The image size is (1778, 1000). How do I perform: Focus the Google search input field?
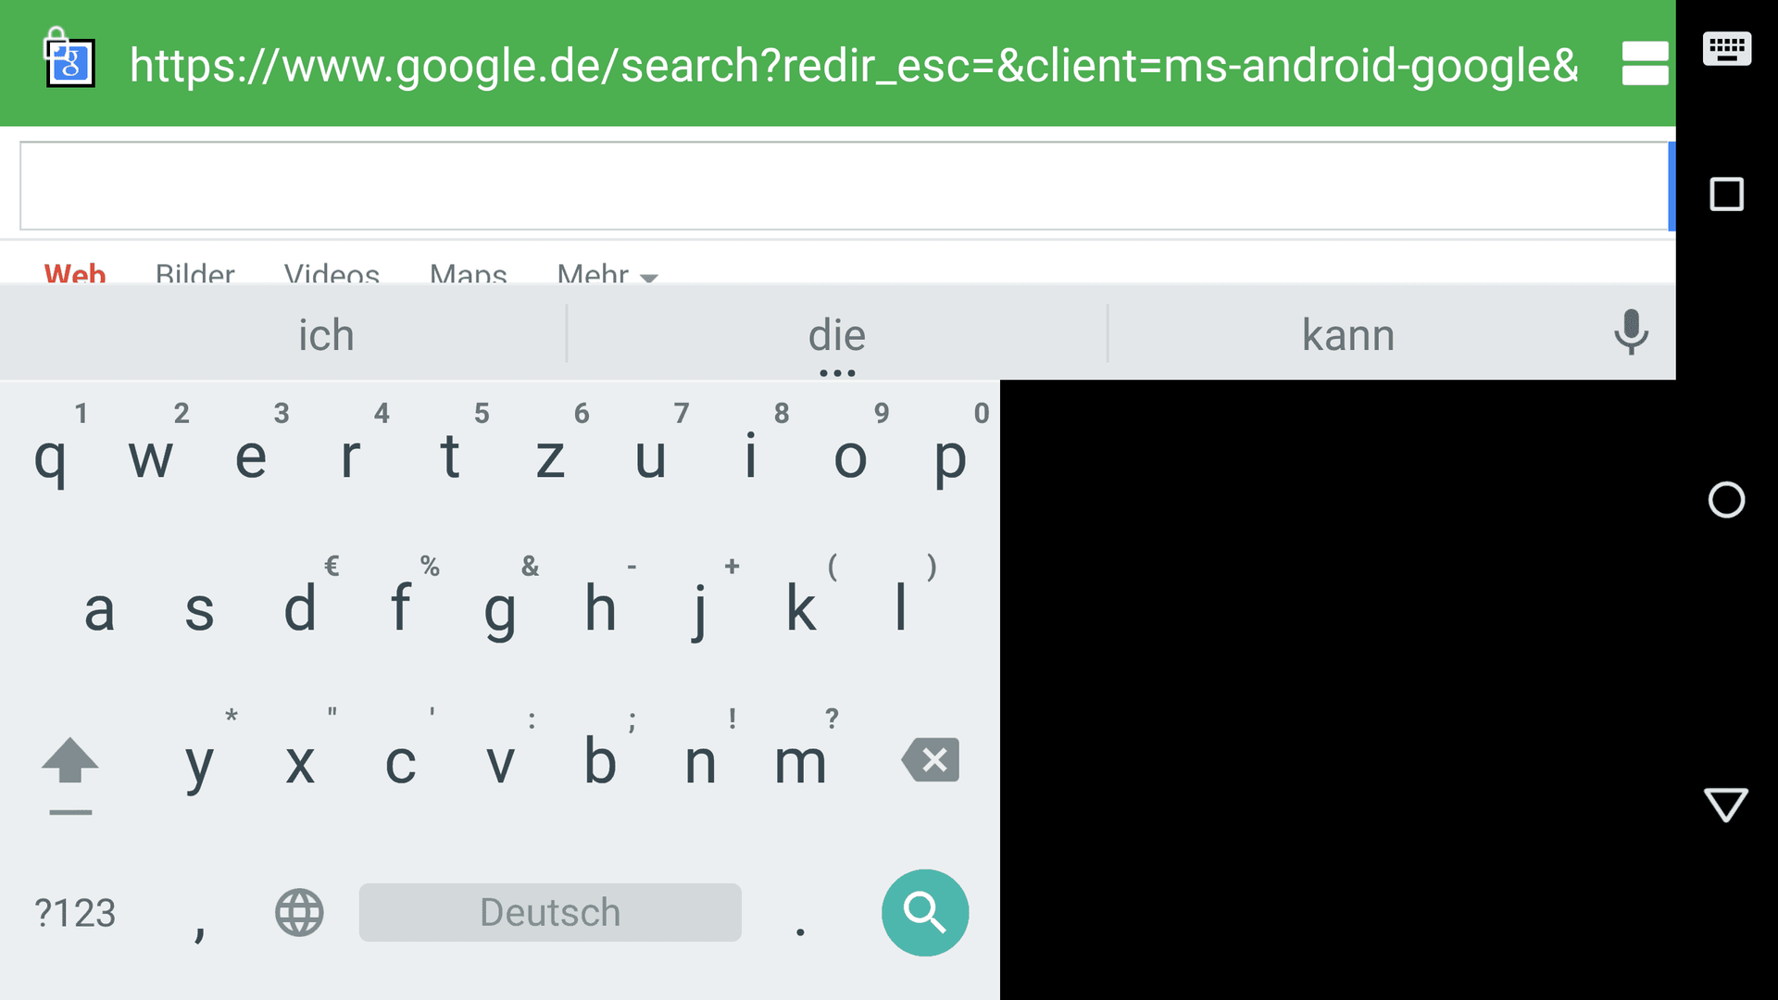pos(844,185)
